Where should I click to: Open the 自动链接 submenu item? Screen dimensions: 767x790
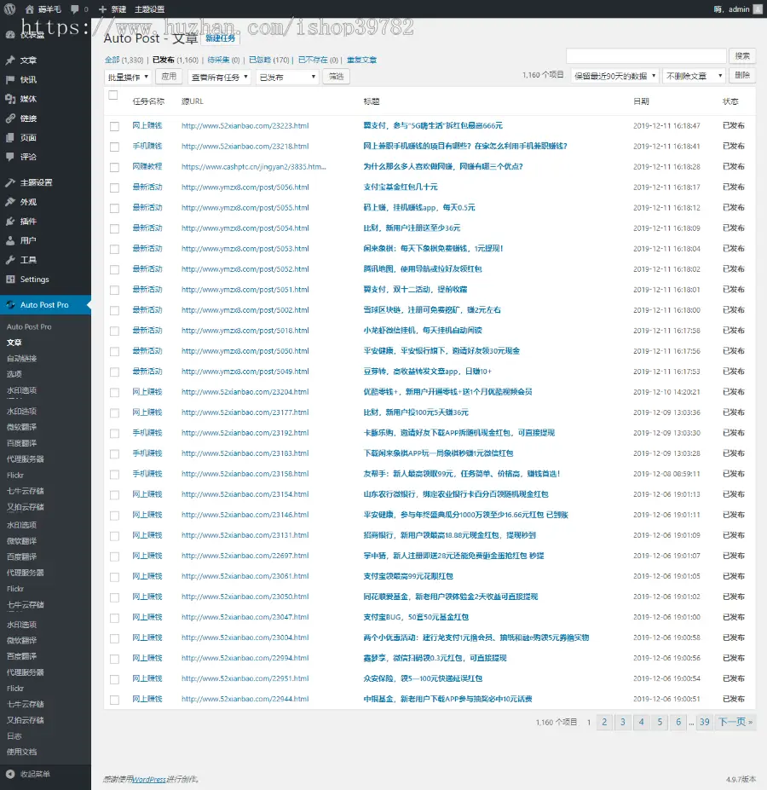tap(21, 359)
